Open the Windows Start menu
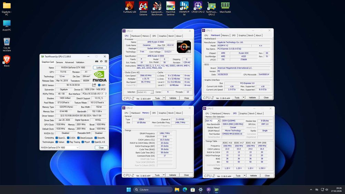 point(129,190)
